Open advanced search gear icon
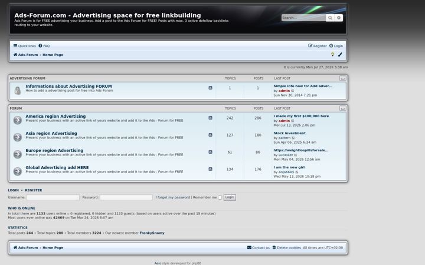 [x=339, y=18]
